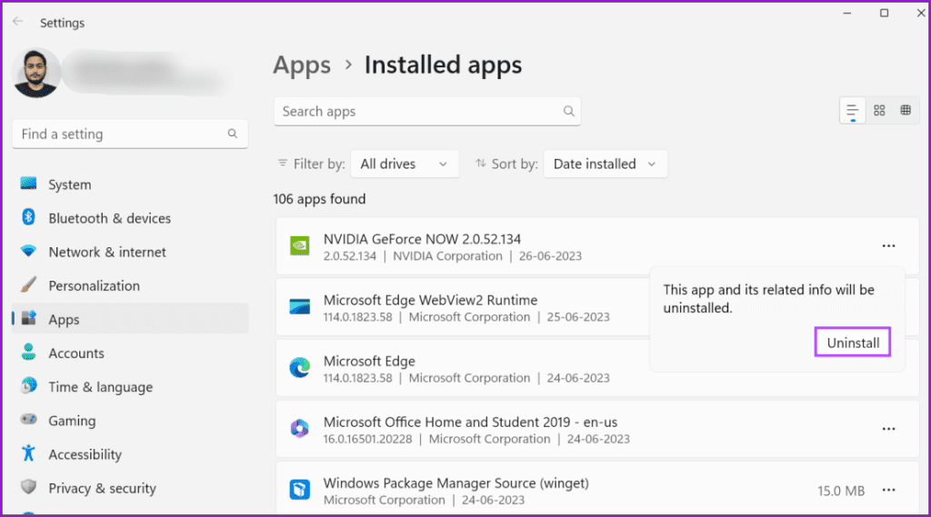Click the Accessibility figure icon
The width and height of the screenshot is (931, 517).
click(x=28, y=453)
